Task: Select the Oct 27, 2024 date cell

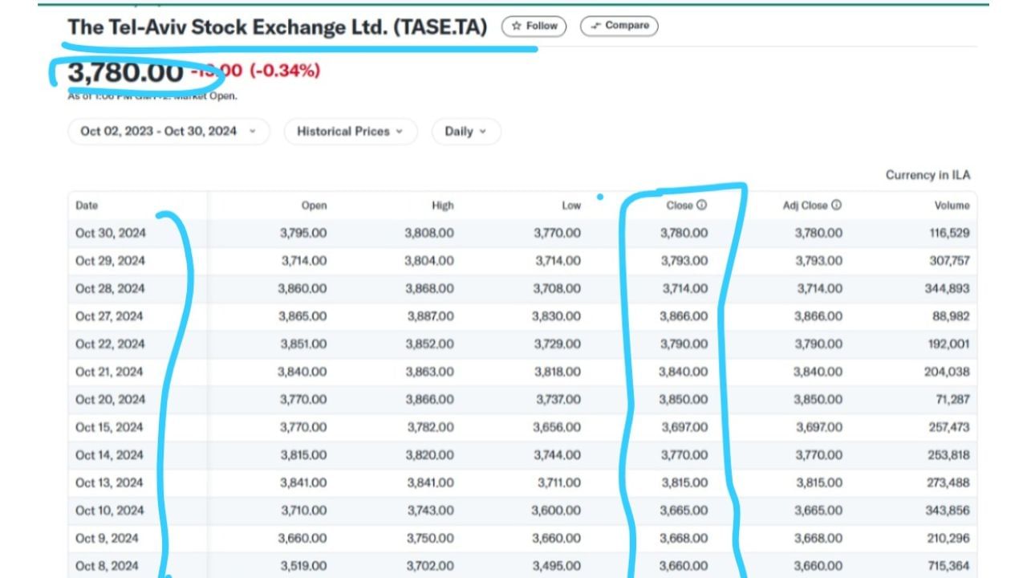Action: pos(110,316)
